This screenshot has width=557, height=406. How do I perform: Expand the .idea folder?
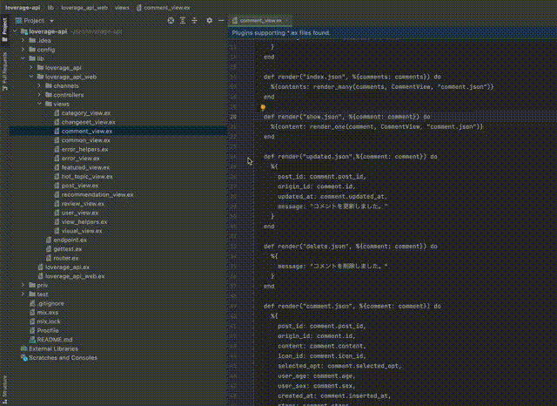[23, 41]
